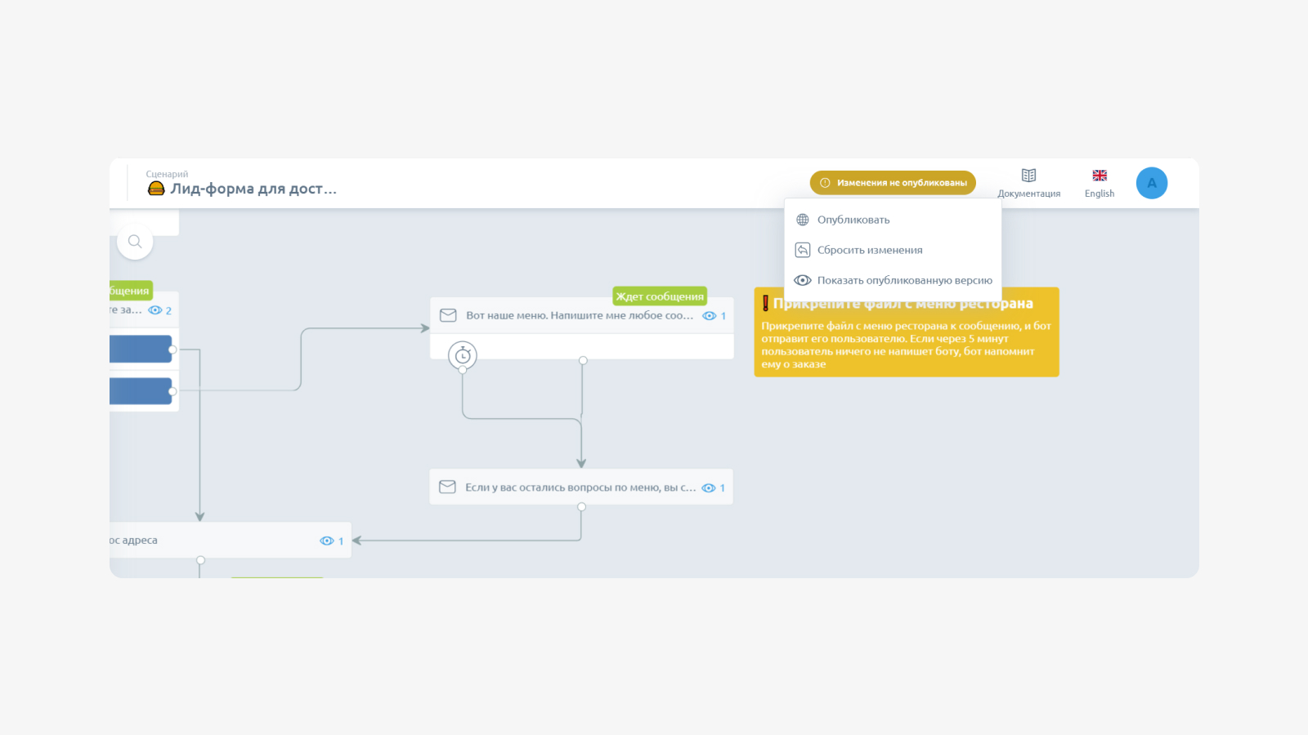Click the yellow restaurant menu note

click(907, 332)
